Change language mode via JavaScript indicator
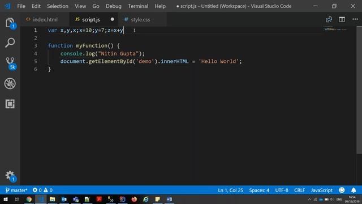 [322, 190]
